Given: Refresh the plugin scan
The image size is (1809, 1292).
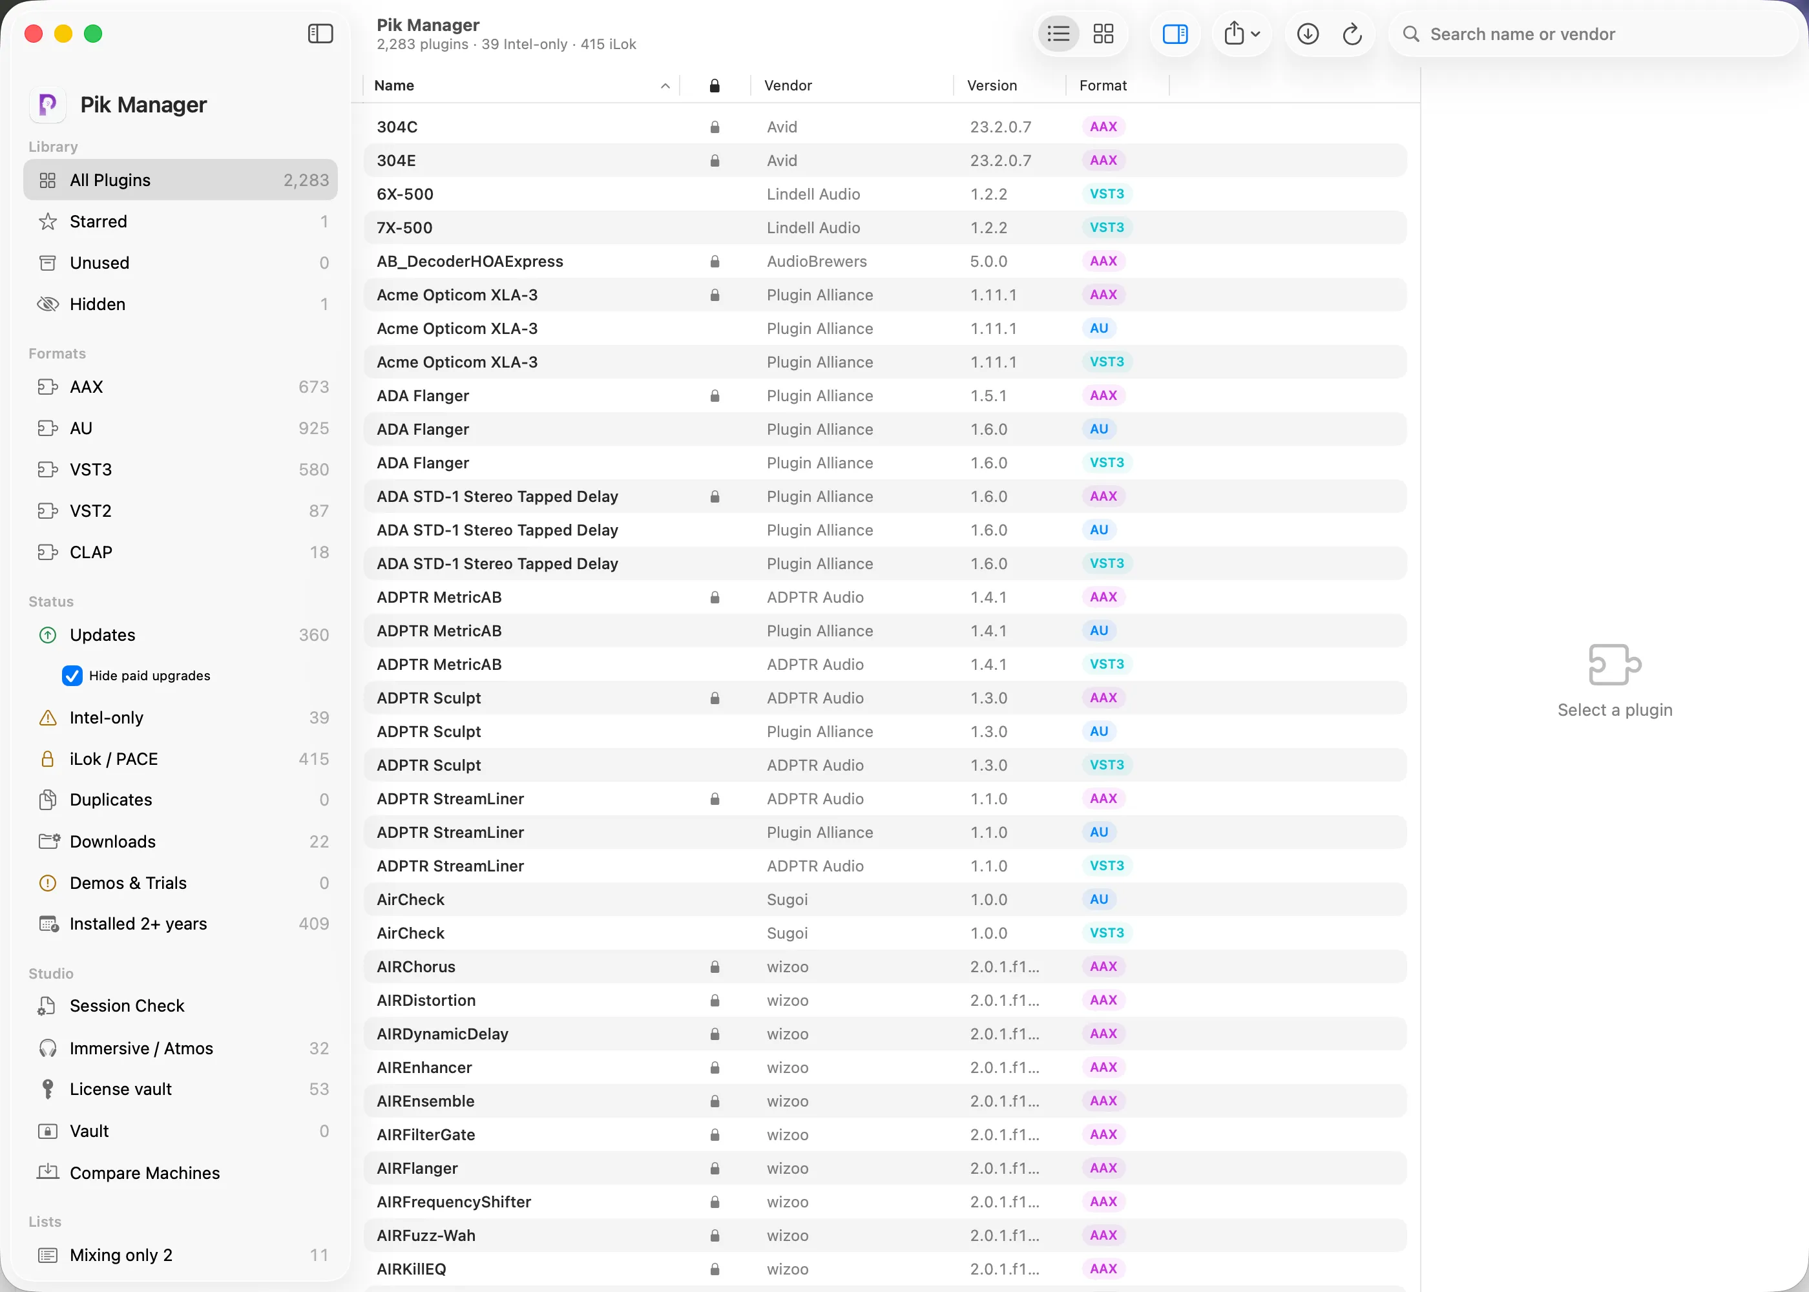Looking at the screenshot, I should [1352, 34].
